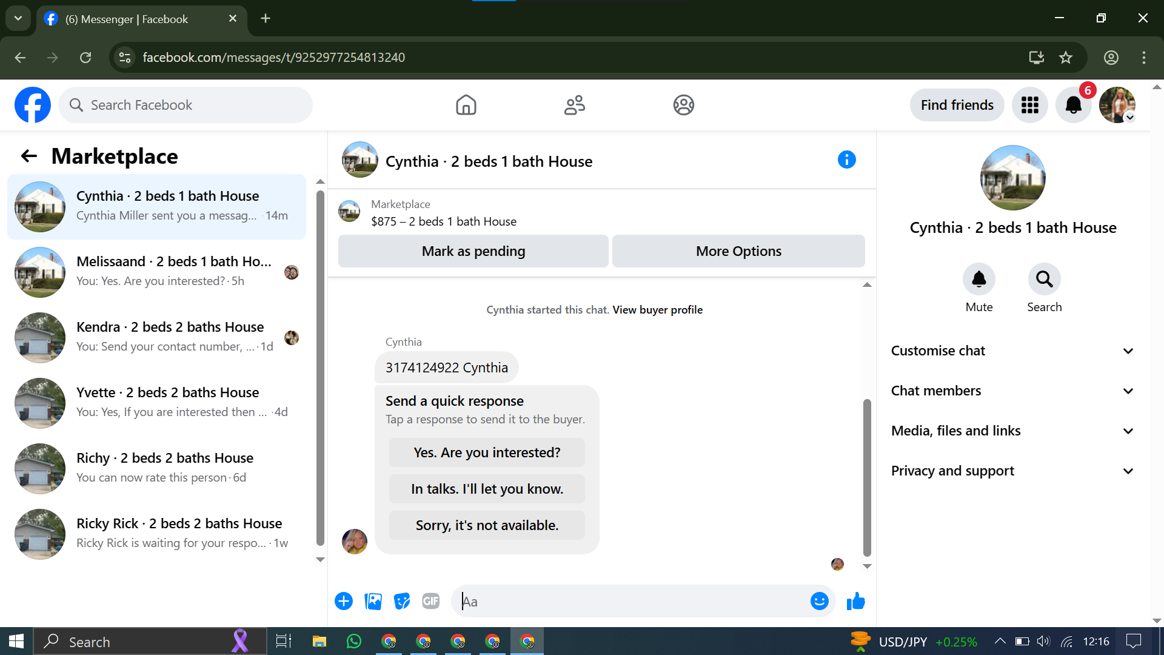The height and width of the screenshot is (655, 1164).
Task: Click the taskbar Search box
Action: pos(150,641)
